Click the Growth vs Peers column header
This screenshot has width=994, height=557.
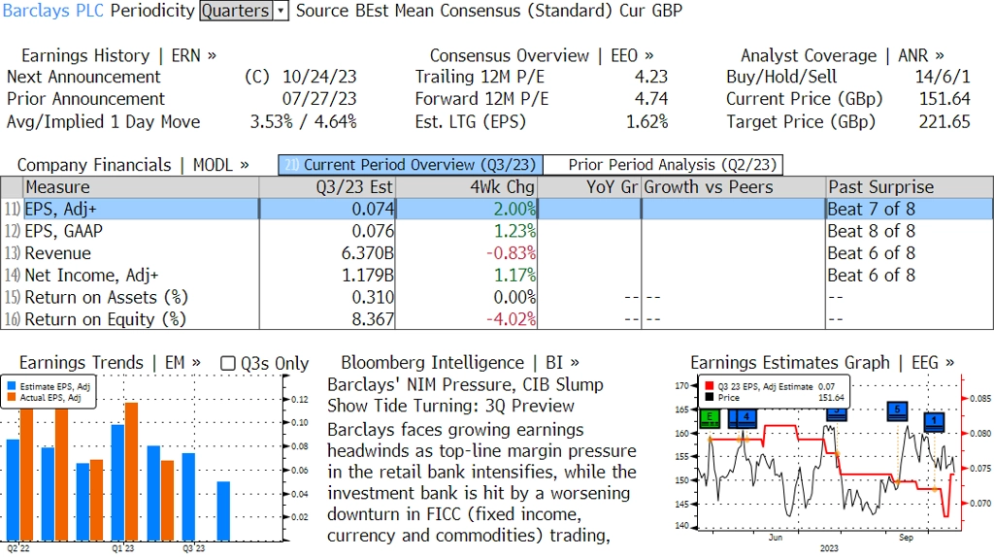[733, 187]
